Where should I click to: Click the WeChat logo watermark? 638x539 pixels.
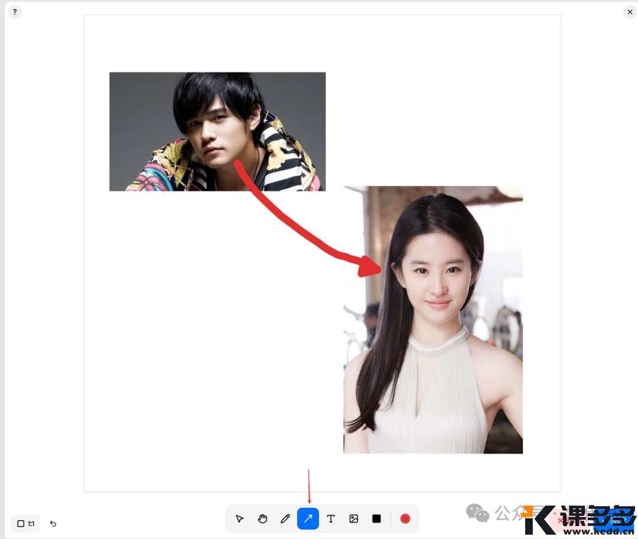coord(477,513)
